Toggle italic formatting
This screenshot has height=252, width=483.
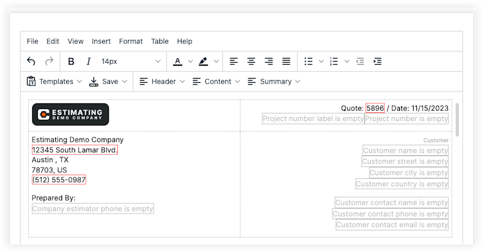click(89, 62)
